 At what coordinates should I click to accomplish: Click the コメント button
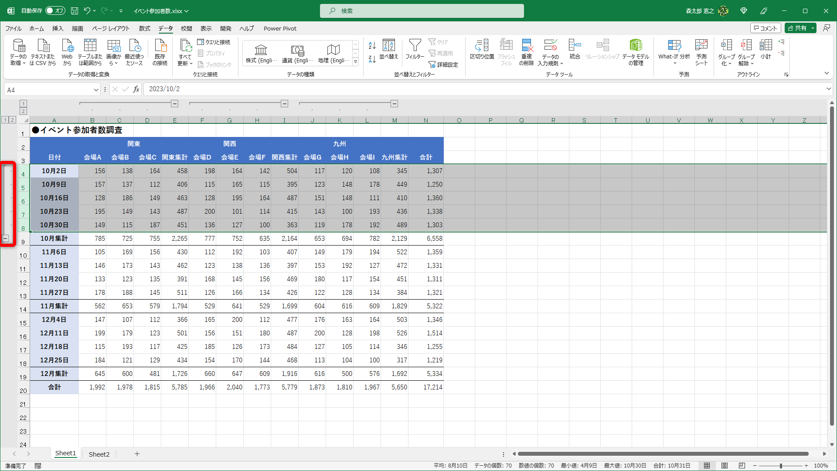tap(765, 28)
